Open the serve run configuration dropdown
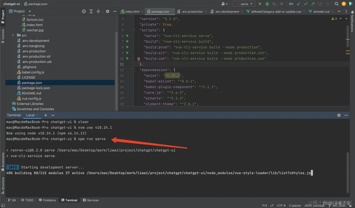 point(244,4)
